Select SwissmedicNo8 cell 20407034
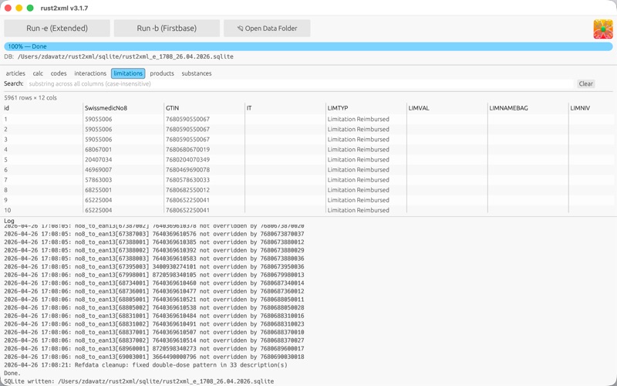This screenshot has width=617, height=386. coord(99,160)
